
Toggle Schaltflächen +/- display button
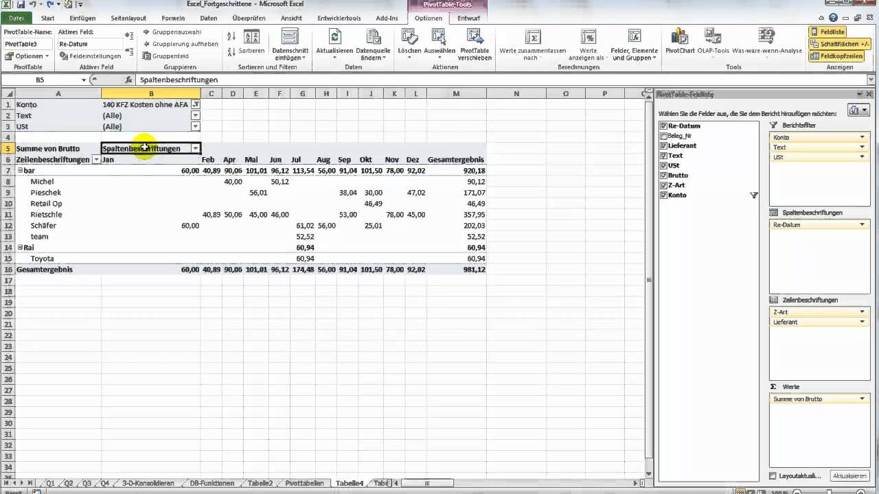839,44
